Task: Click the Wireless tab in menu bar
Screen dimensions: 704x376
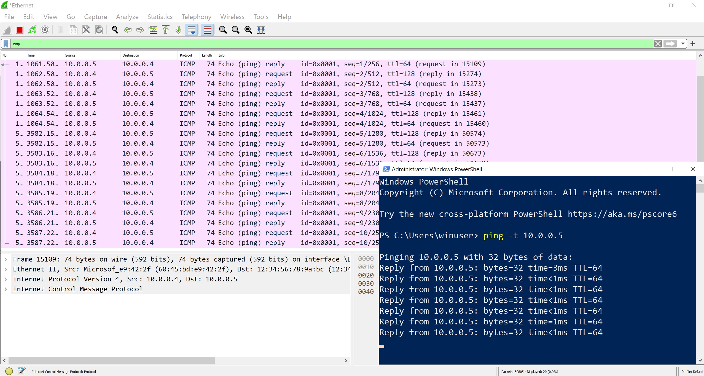Action: [232, 17]
